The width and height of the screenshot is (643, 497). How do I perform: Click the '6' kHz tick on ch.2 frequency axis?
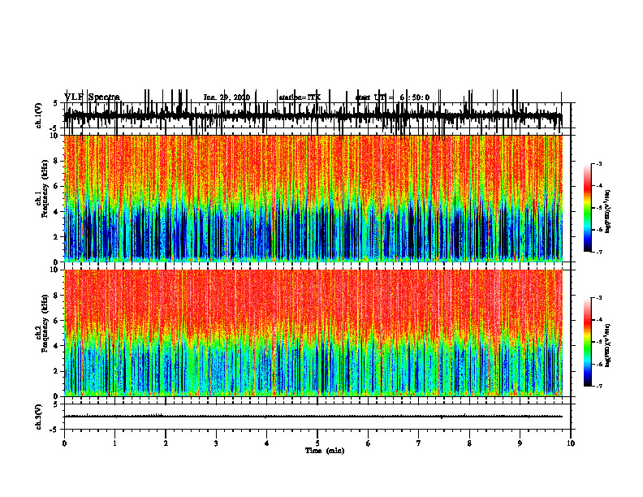coord(58,321)
